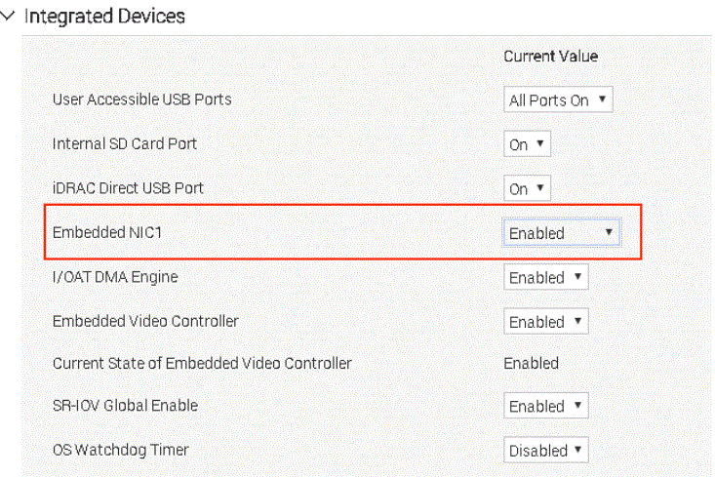
Task: Open the User Accessible USB Ports dropdown
Action: pos(558,99)
